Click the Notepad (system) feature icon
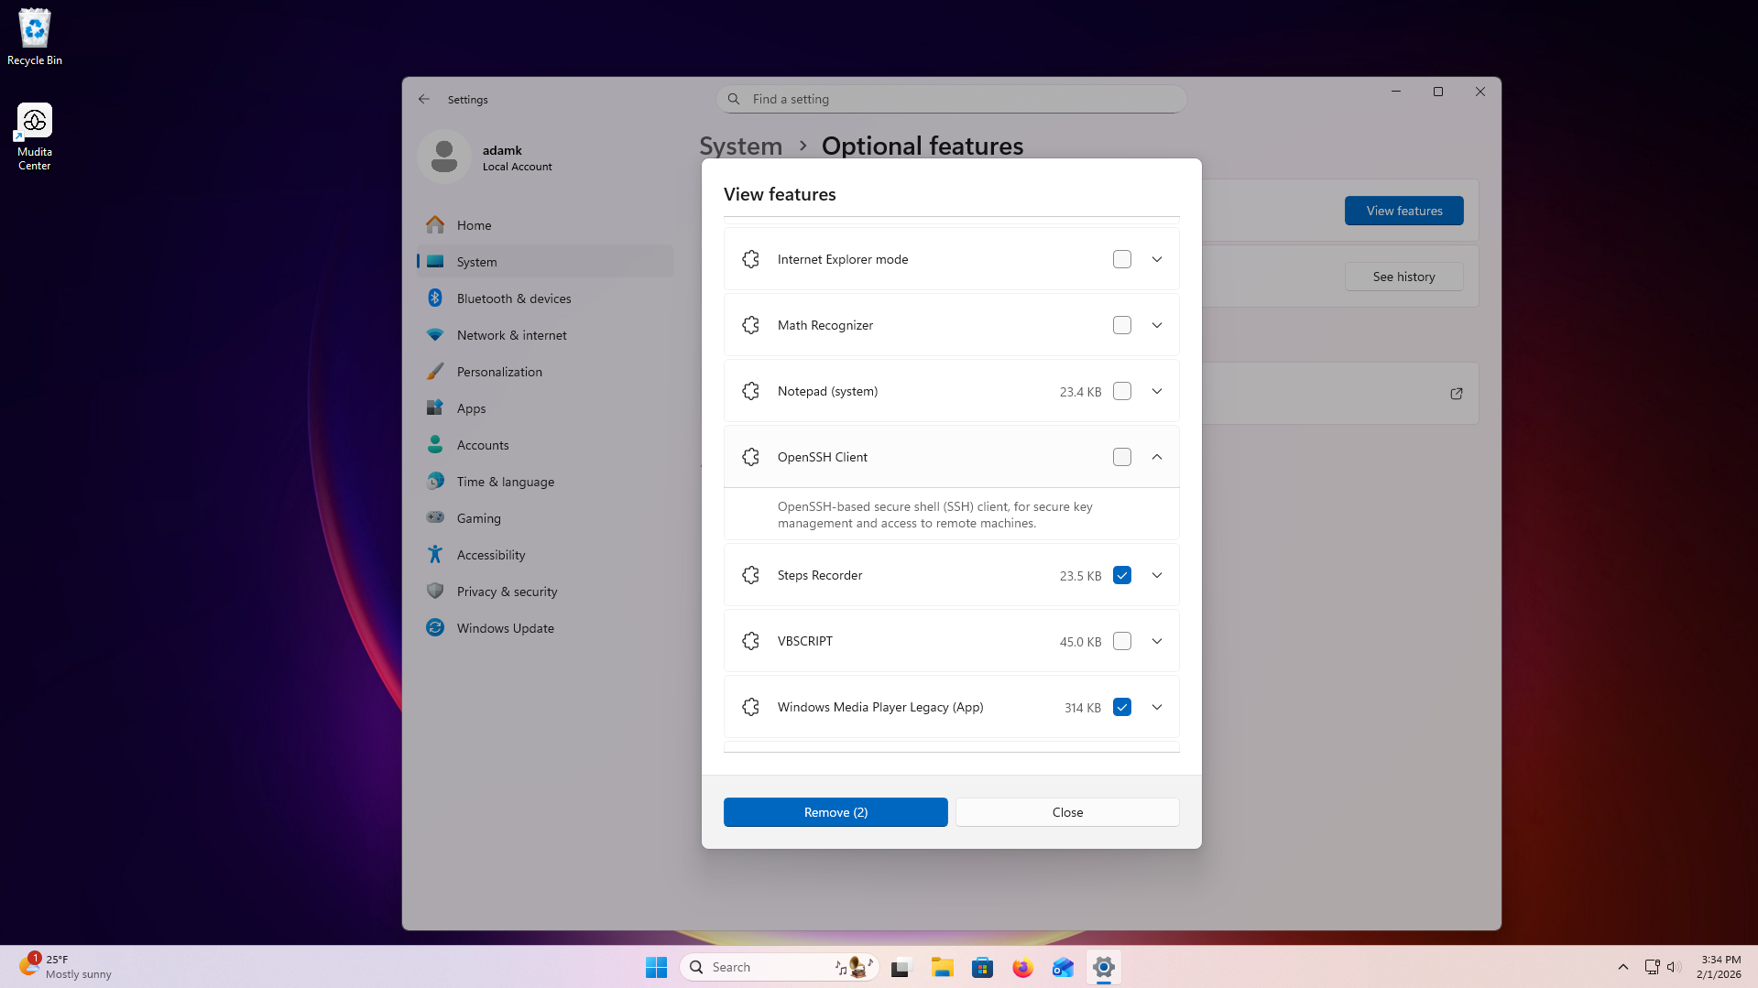 (x=751, y=391)
